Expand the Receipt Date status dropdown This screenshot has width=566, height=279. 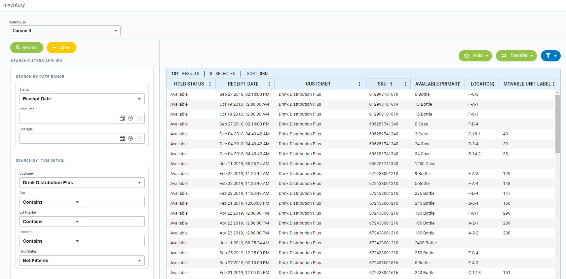pyautogui.click(x=82, y=99)
